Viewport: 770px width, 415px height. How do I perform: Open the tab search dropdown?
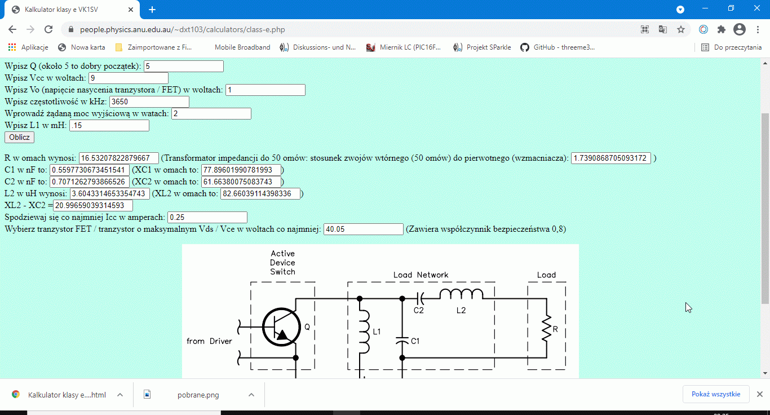click(680, 10)
